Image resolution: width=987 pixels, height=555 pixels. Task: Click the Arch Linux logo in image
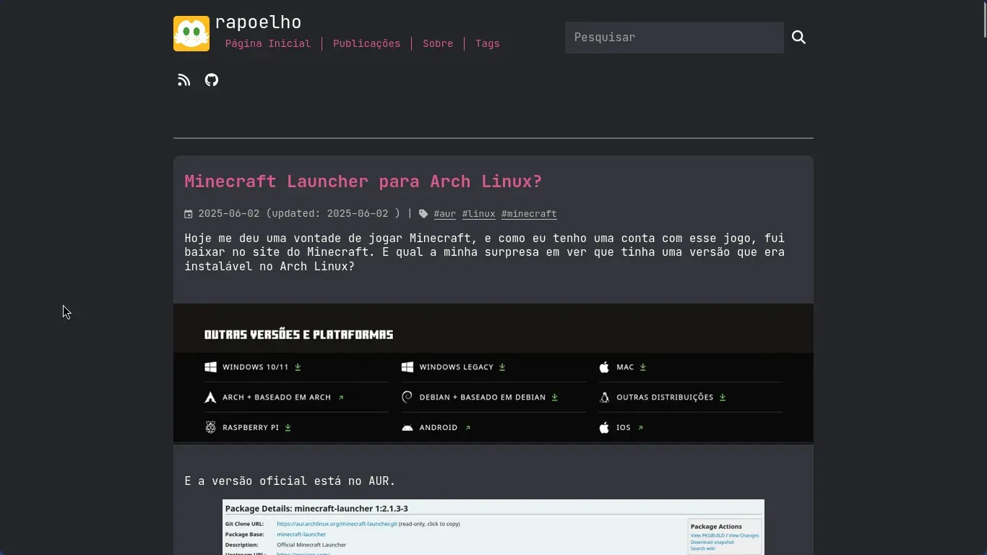pyautogui.click(x=210, y=397)
